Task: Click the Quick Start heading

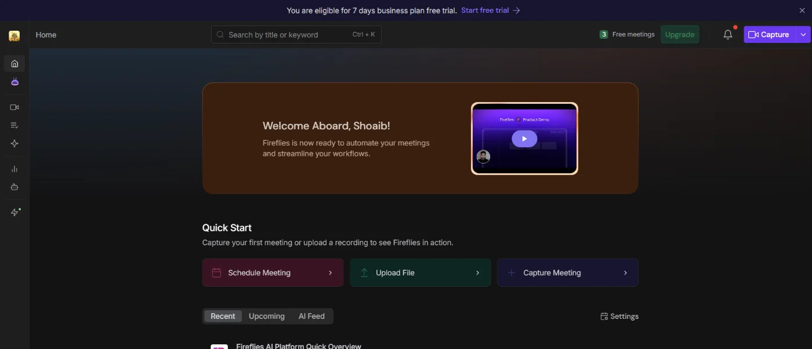Action: tap(227, 228)
